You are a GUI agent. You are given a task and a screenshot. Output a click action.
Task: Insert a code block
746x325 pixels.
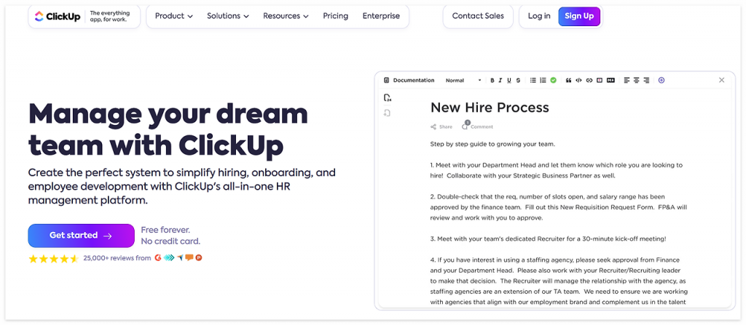578,80
